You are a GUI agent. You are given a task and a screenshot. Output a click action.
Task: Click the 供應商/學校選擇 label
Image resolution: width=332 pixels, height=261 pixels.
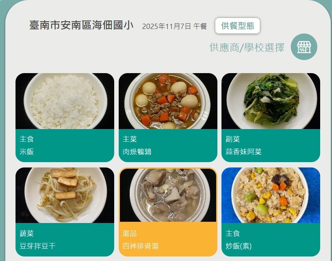247,47
